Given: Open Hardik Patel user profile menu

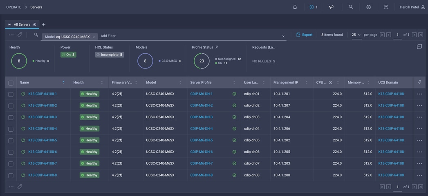Looking at the screenshot, I should pos(412,7).
